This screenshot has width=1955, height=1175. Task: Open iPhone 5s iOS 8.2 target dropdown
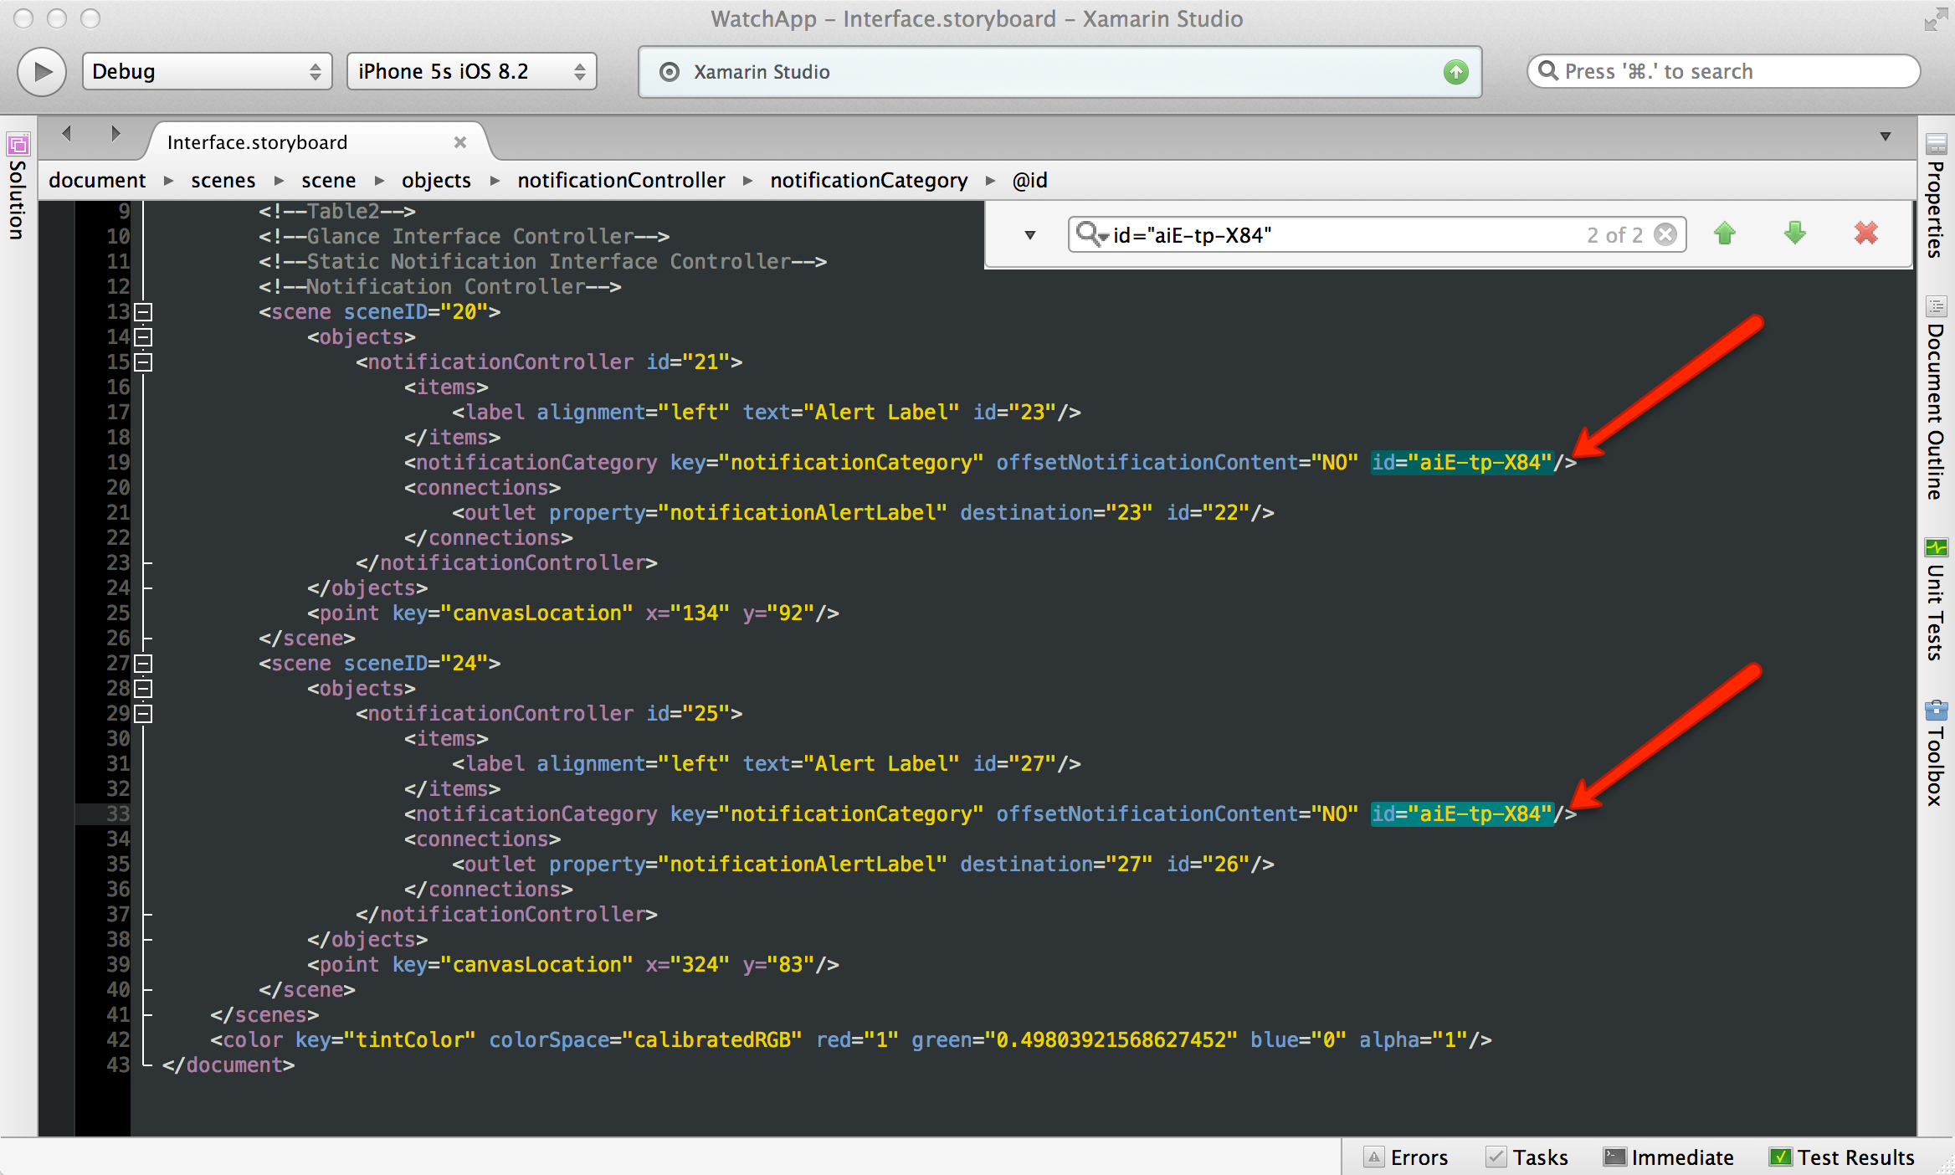pos(471,72)
